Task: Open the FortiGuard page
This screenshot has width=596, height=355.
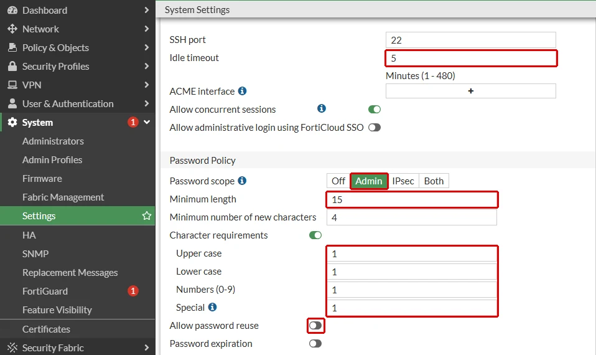Action: (45, 291)
